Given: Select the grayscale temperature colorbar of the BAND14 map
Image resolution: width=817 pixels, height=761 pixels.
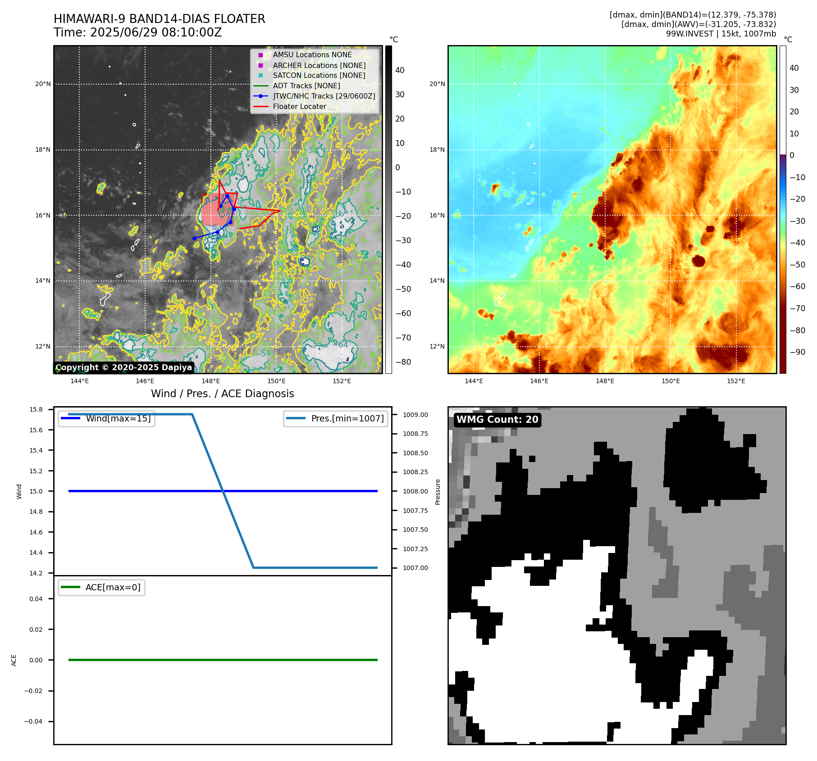Looking at the screenshot, I should tap(388, 209).
